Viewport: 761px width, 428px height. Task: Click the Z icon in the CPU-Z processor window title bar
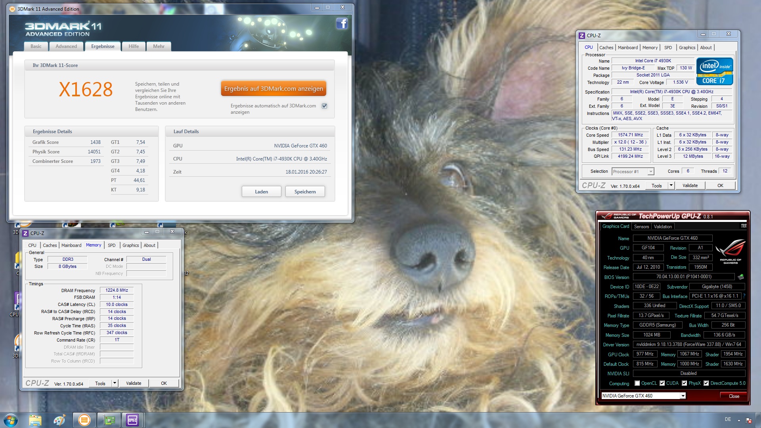click(582, 35)
